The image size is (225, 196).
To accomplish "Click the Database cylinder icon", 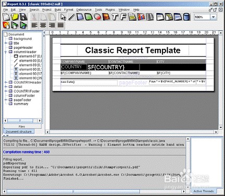I will tap(186, 17).
